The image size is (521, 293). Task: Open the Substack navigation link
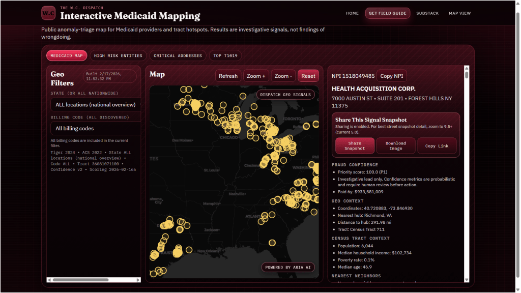[427, 13]
